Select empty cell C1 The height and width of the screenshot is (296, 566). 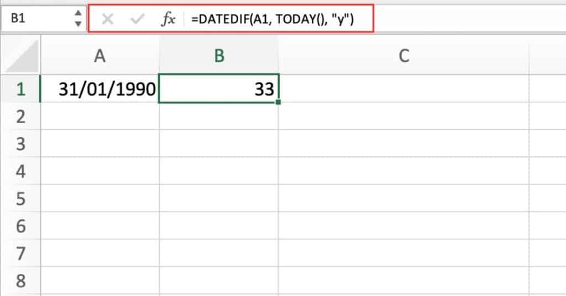tap(403, 89)
